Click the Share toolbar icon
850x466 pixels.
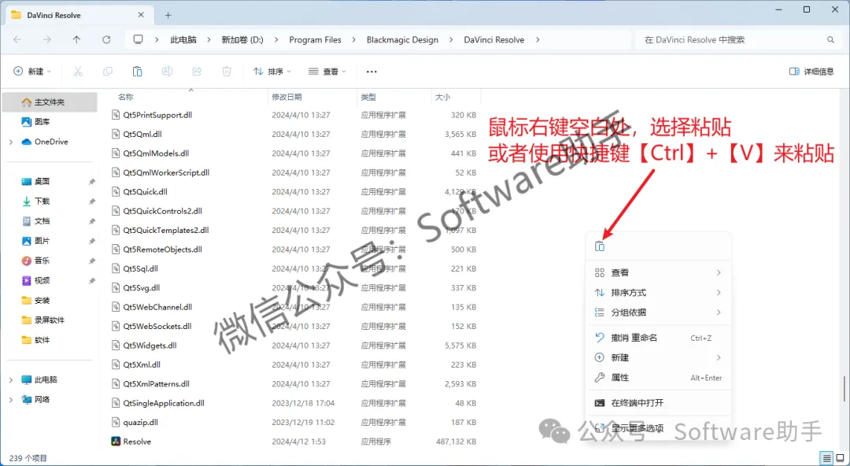(197, 71)
